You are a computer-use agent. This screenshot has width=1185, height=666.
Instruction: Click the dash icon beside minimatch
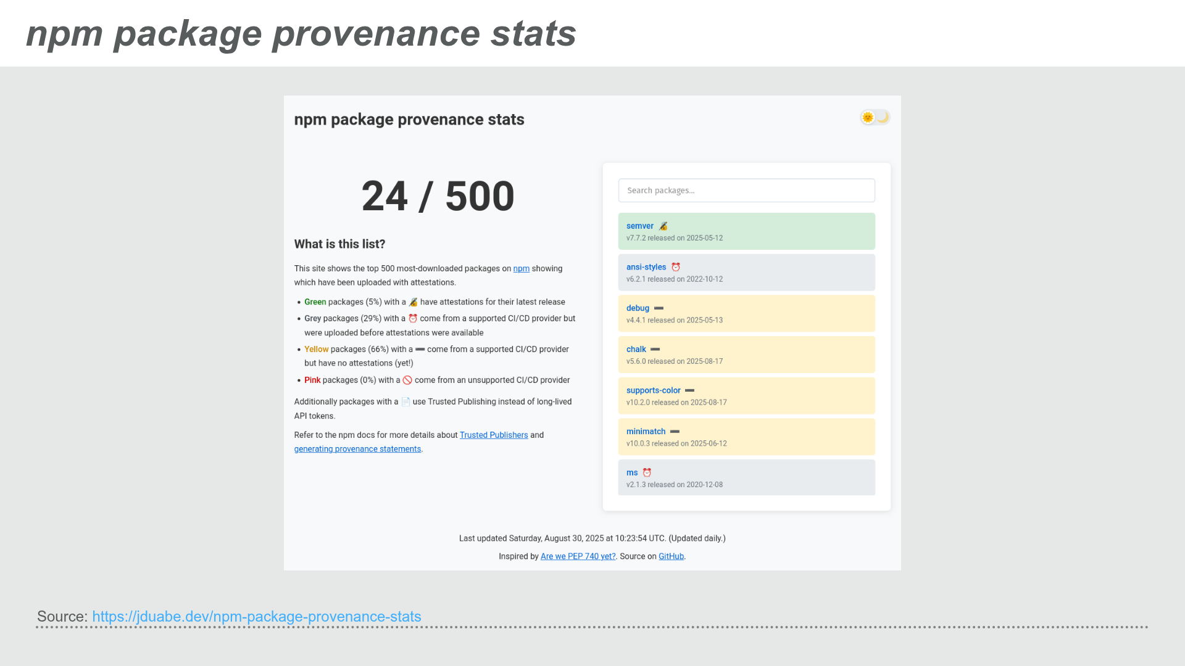coord(675,432)
